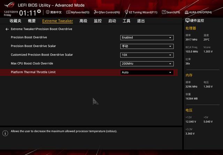Click the 电压 section heading
Viewport: 223px width, 155px height.
pyautogui.click(x=189, y=110)
